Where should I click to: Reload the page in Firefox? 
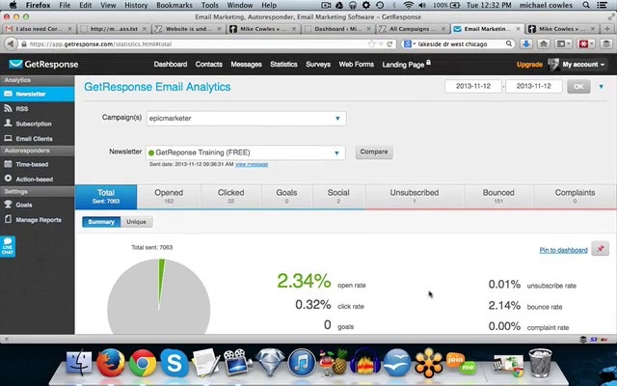point(389,44)
